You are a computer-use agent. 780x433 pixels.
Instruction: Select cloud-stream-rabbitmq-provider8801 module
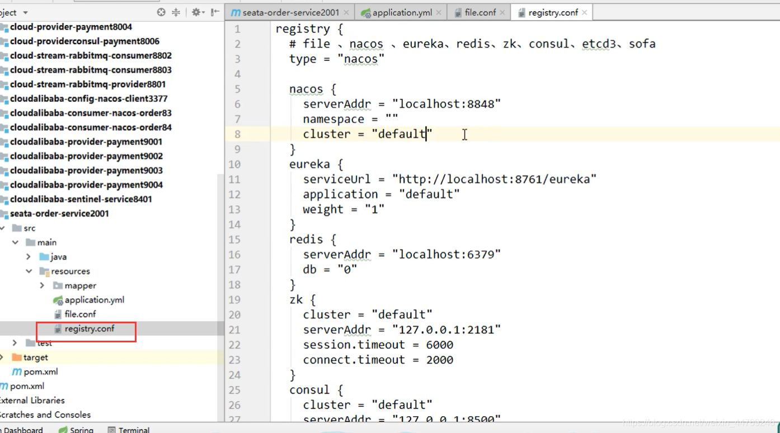[x=87, y=84]
